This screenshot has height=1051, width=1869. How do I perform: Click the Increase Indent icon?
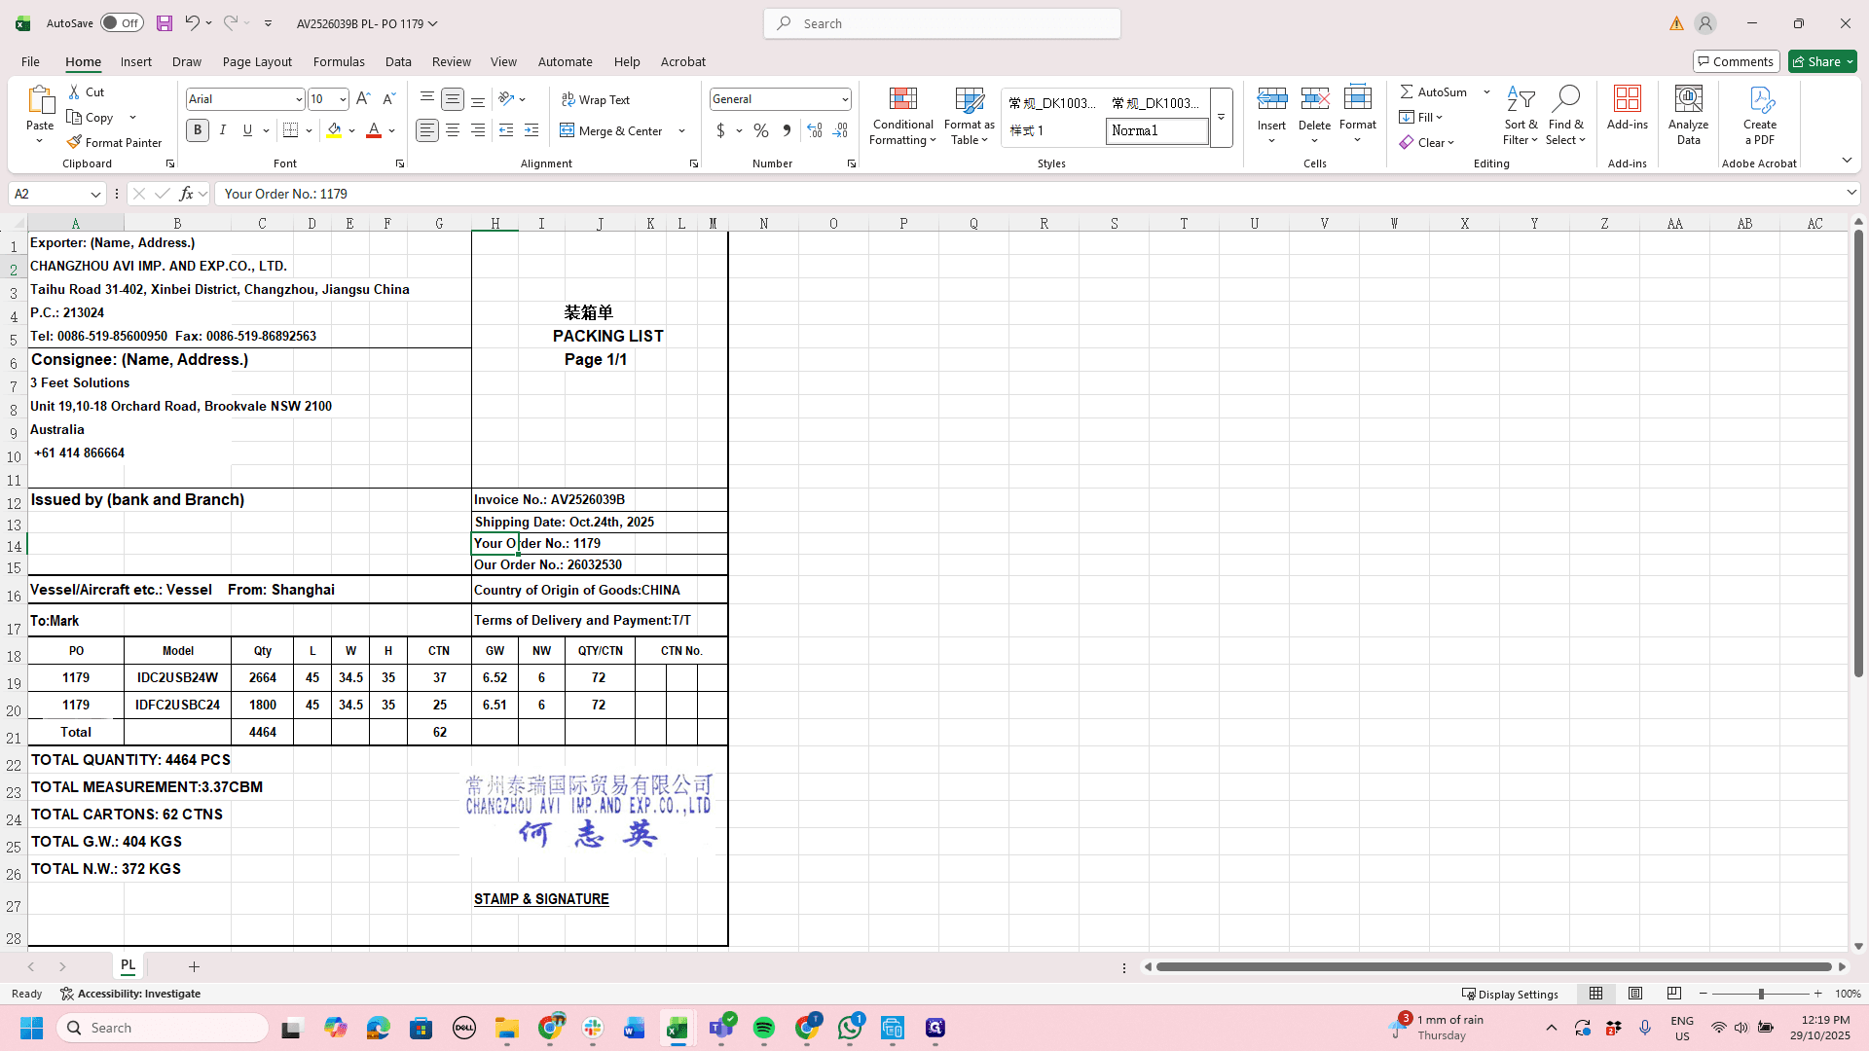531,130
